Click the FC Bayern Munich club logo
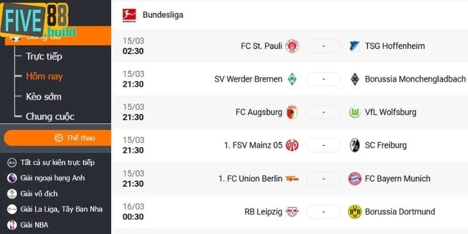 (354, 178)
